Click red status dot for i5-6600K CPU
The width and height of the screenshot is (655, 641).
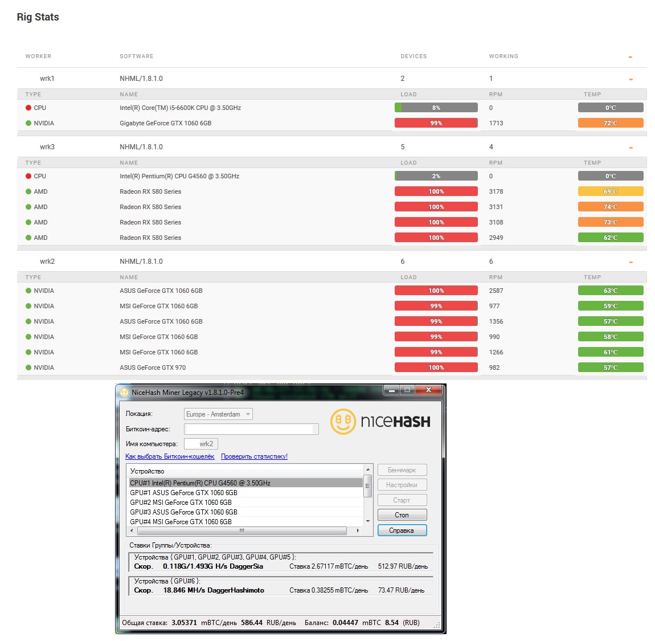coord(28,108)
